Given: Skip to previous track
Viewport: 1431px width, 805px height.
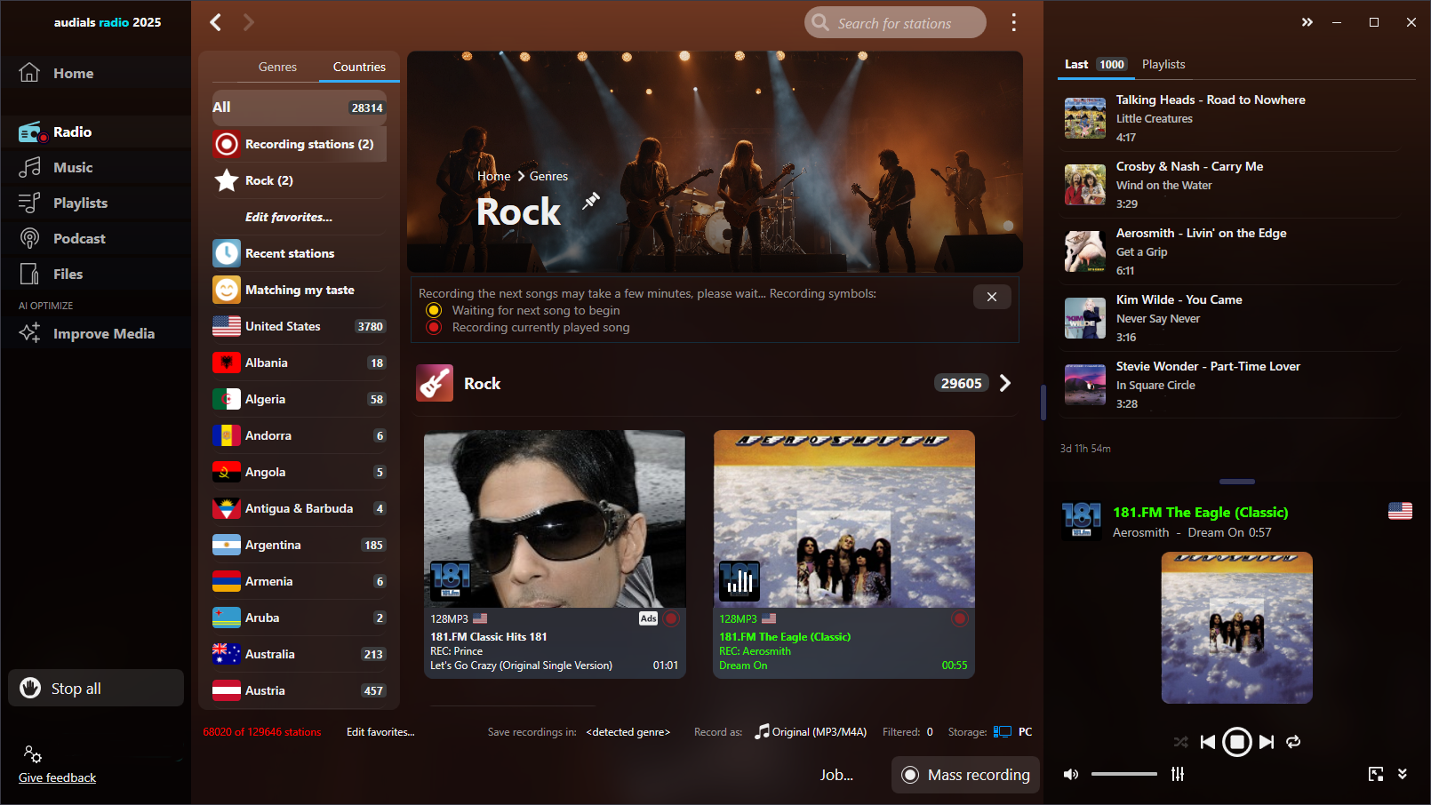Looking at the screenshot, I should point(1208,742).
